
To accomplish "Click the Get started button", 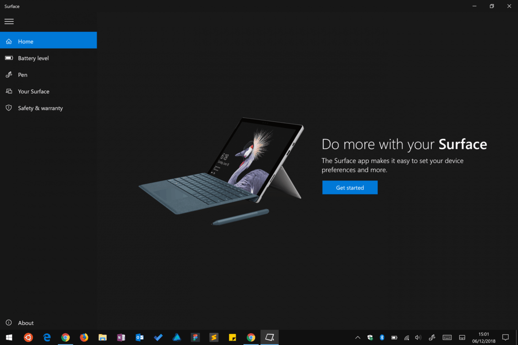I will tap(350, 187).
